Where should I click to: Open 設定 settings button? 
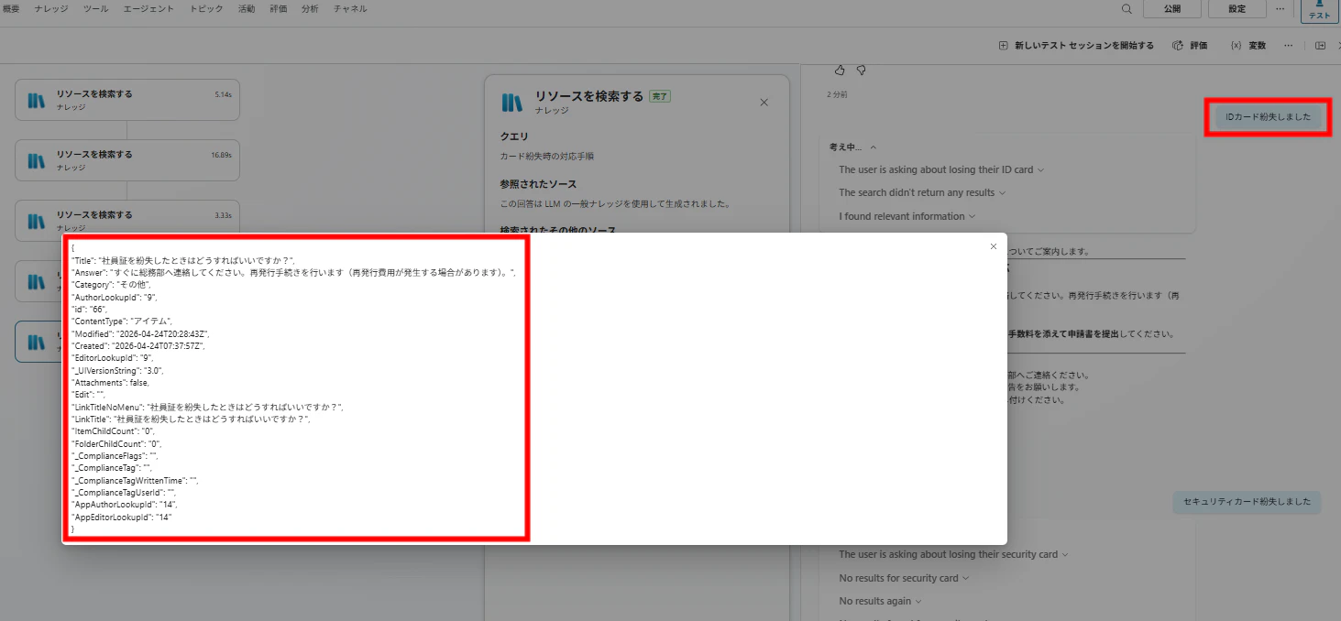[x=1237, y=8]
